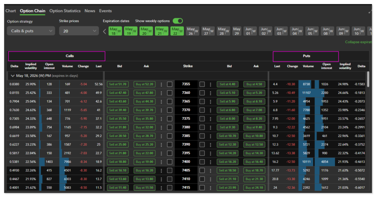Open call options menu for strike 7360

click(162, 93)
